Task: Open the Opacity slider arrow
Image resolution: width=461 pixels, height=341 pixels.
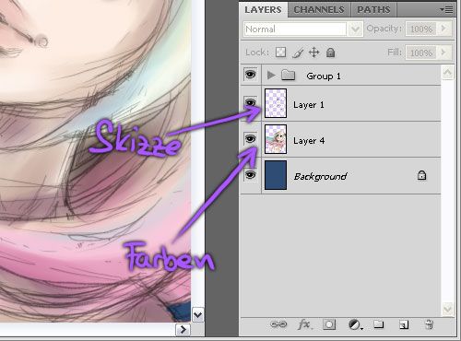Action: (443, 29)
